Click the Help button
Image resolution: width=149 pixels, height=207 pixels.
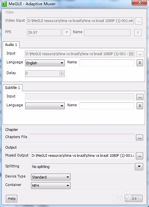pyautogui.click(x=11, y=198)
